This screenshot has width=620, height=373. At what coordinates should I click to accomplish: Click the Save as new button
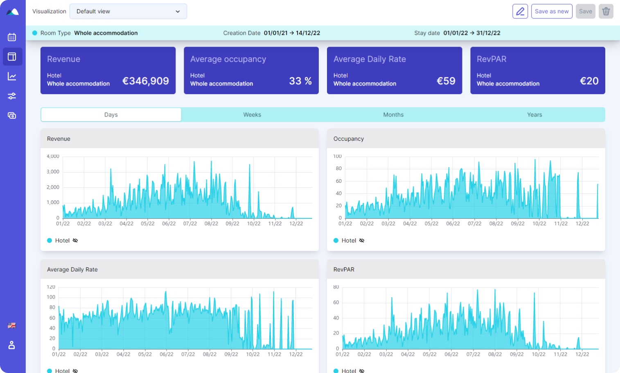[x=551, y=11]
